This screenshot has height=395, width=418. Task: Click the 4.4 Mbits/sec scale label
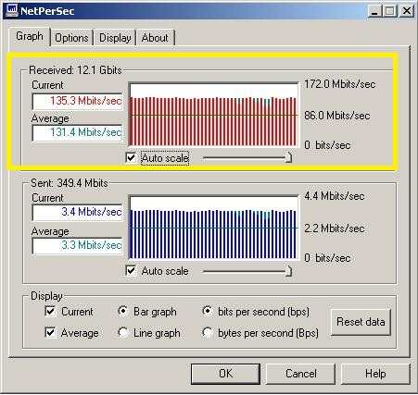pyautogui.click(x=335, y=196)
